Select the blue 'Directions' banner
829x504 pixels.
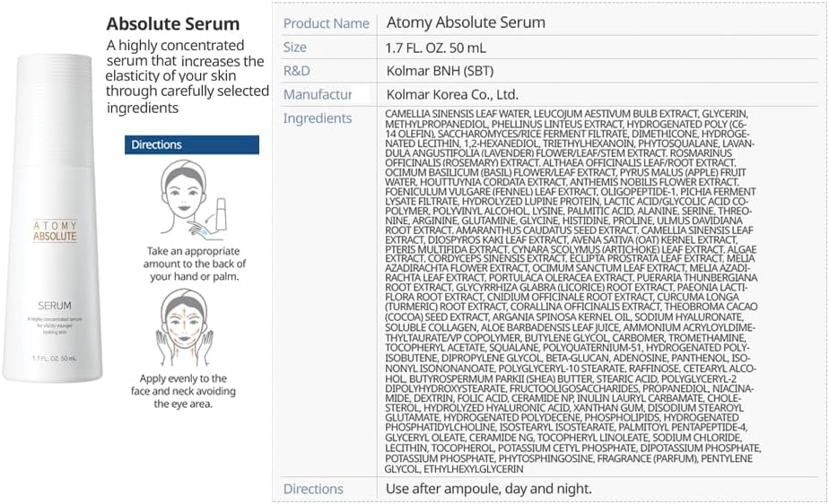point(192,144)
